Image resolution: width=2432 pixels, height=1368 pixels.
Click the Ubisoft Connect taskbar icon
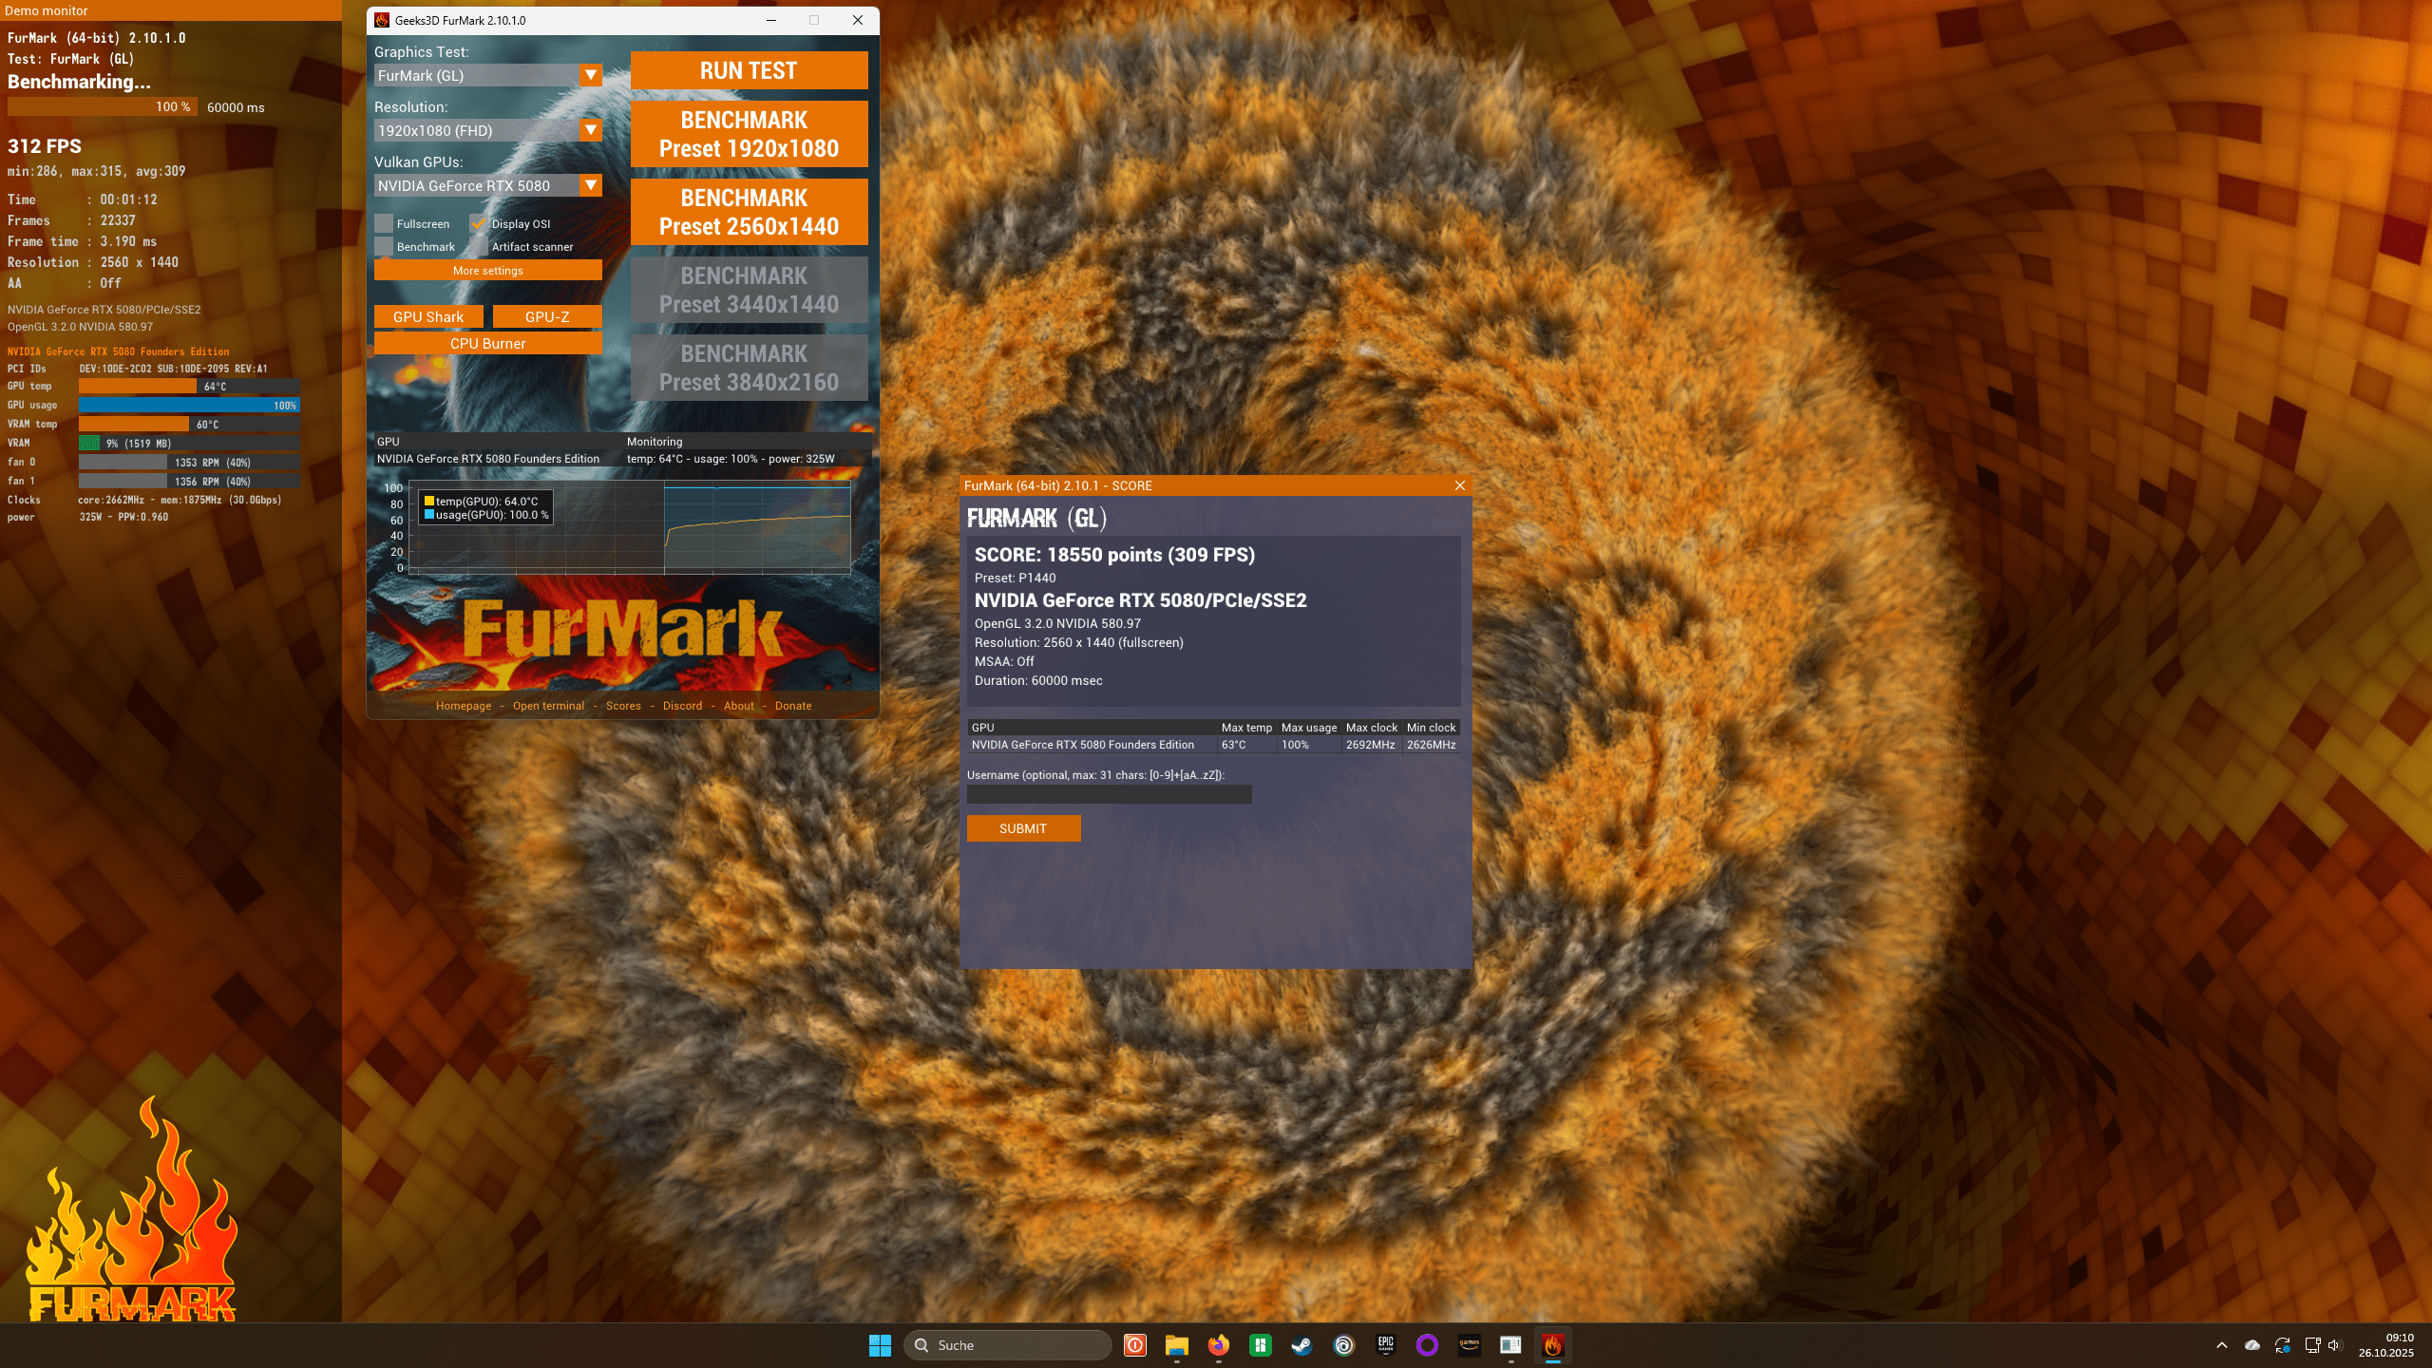click(1343, 1345)
